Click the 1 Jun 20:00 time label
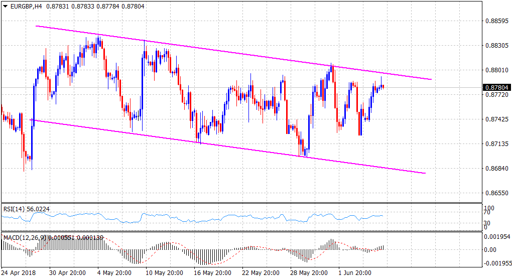This screenshot has height=279, width=512. (355, 273)
